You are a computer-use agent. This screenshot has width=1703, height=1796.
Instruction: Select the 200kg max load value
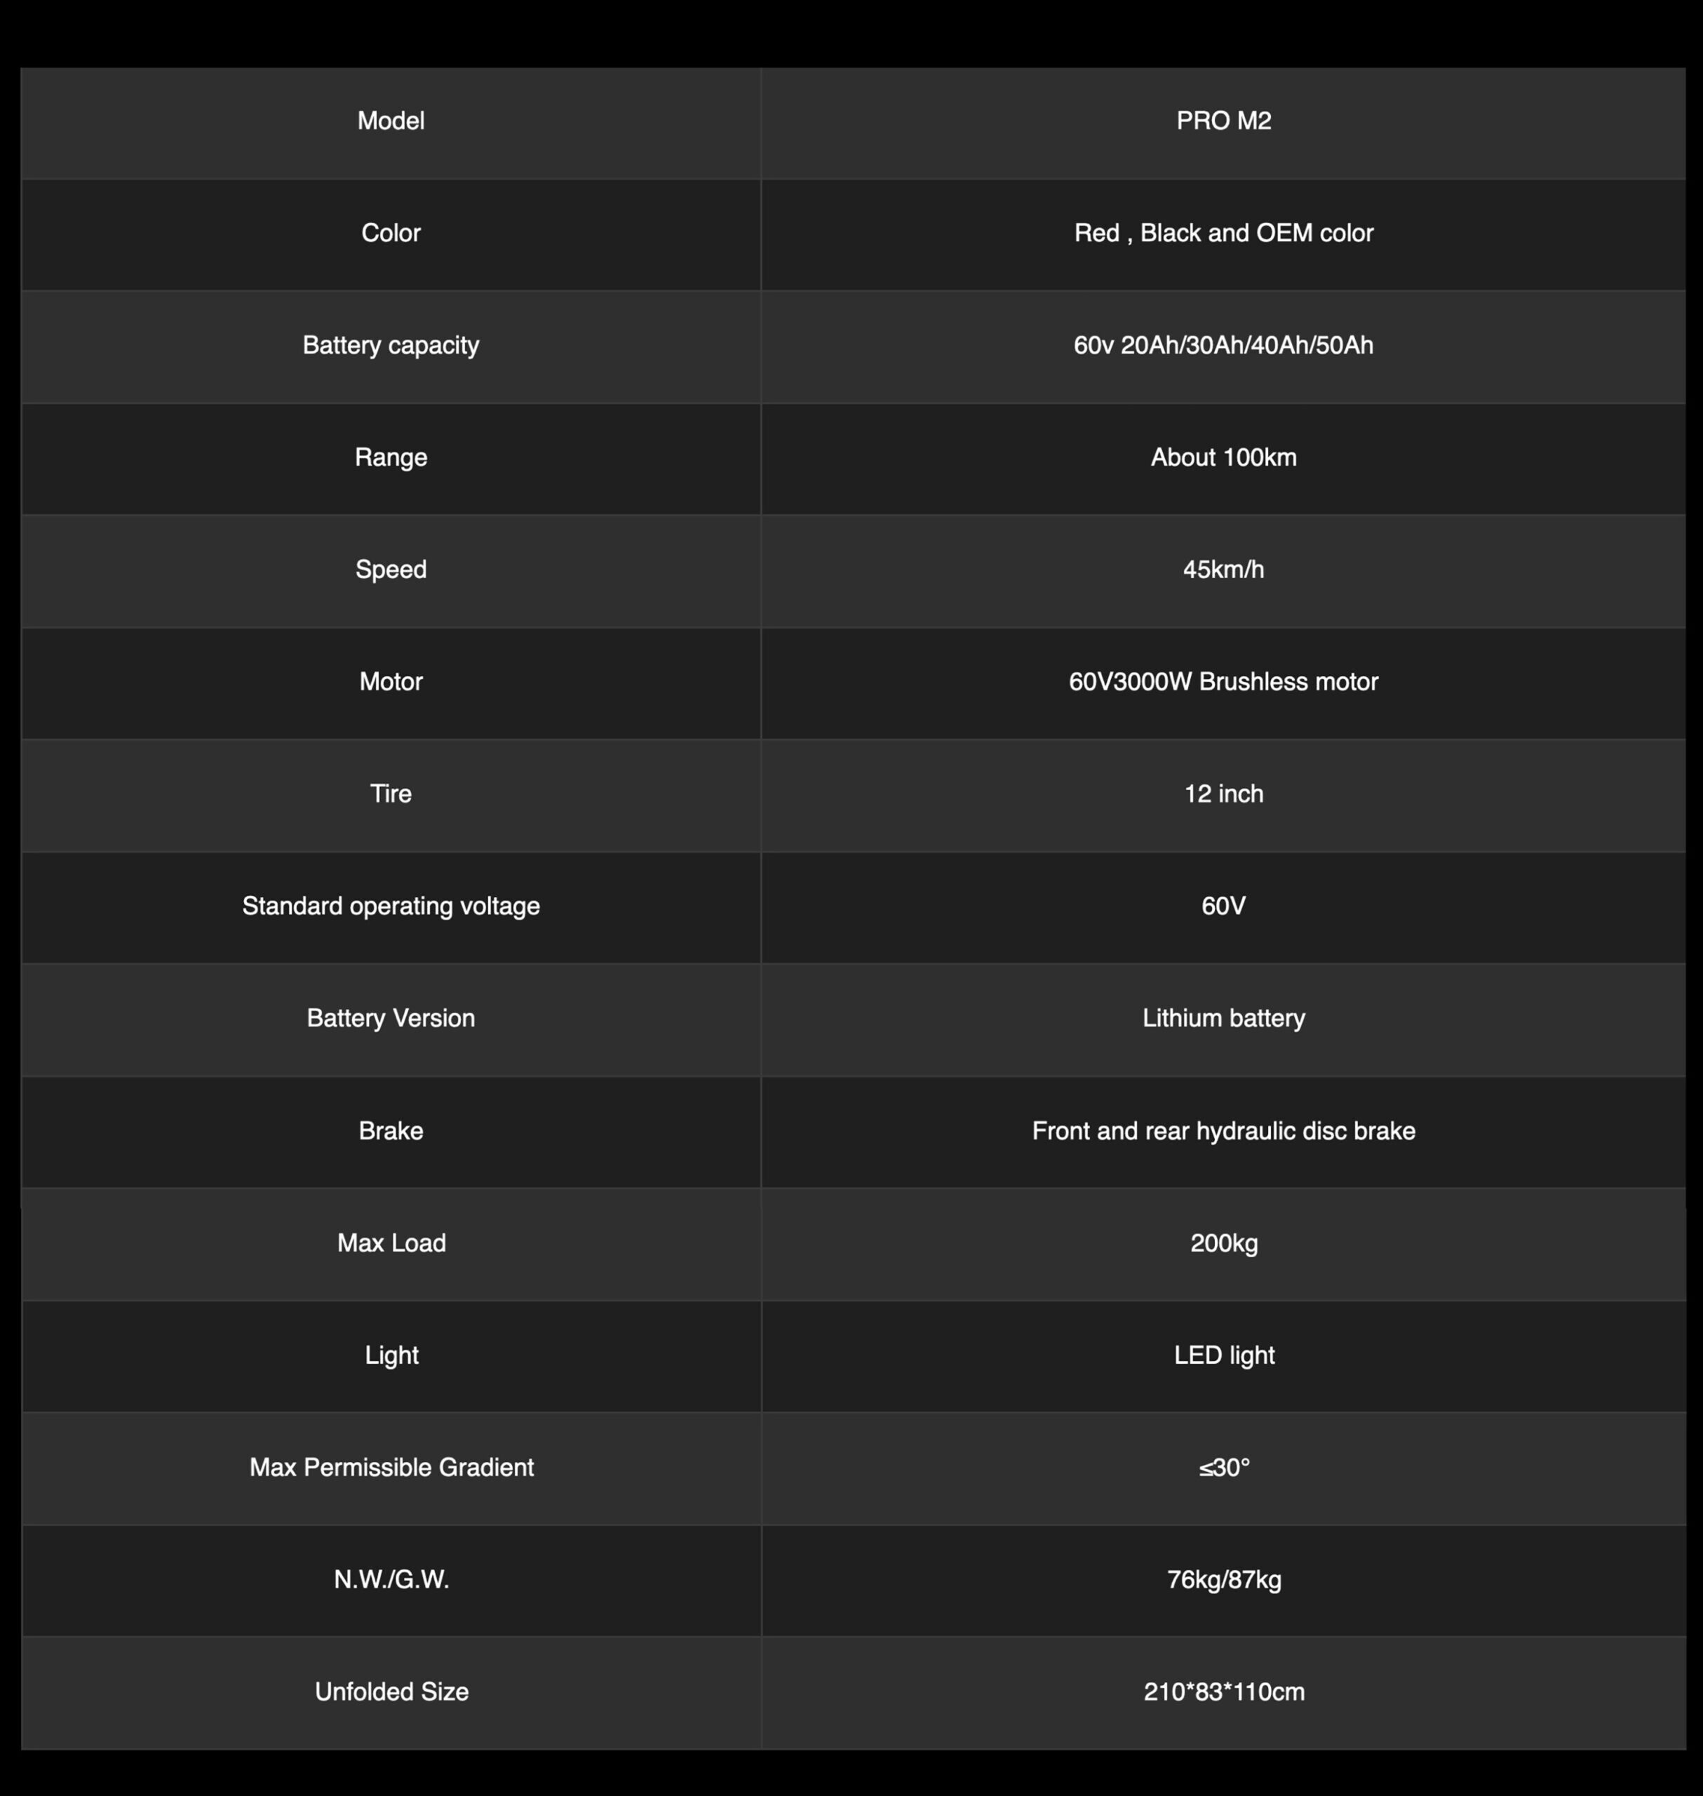pyautogui.click(x=1223, y=1243)
